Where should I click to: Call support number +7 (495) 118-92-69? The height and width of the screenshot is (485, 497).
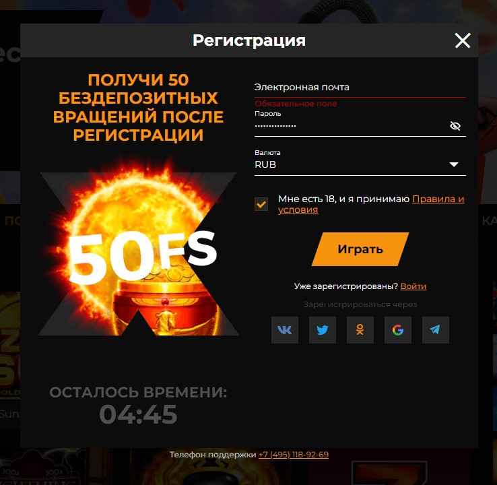294,455
